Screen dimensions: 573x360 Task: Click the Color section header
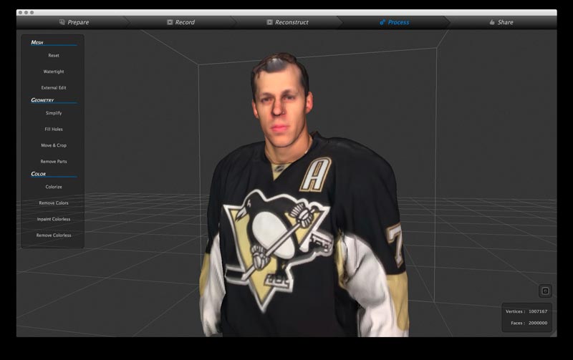[39, 174]
